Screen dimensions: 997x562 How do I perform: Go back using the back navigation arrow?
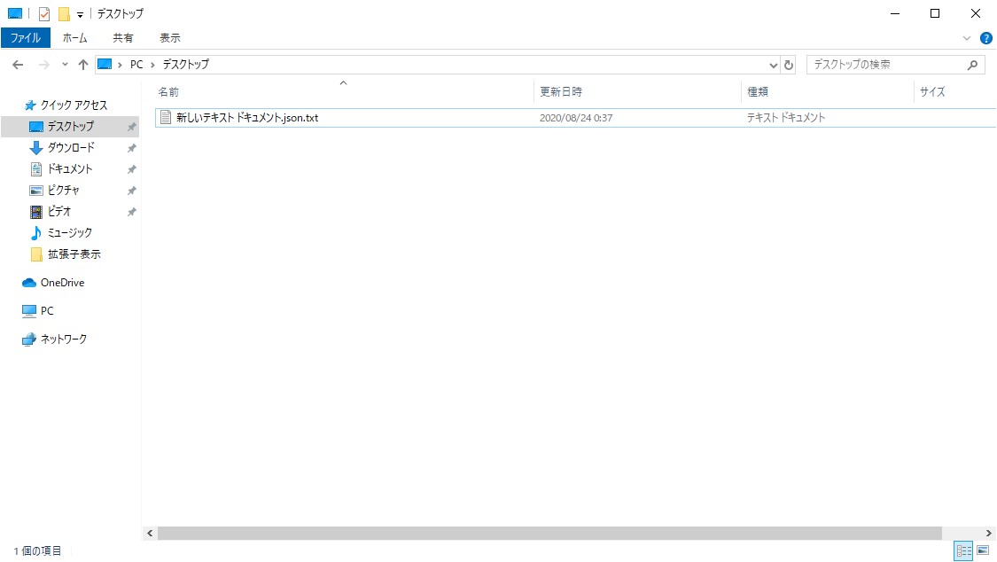coord(18,64)
